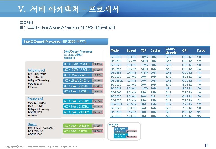
Task: Select "E5-2690" in the table Model column
Action: 116,57
